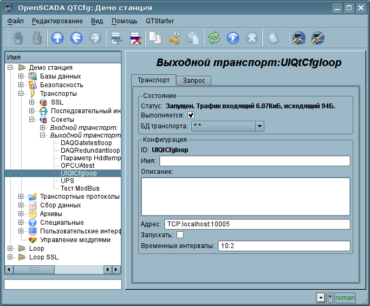Click the SSL transport icon

43,102
